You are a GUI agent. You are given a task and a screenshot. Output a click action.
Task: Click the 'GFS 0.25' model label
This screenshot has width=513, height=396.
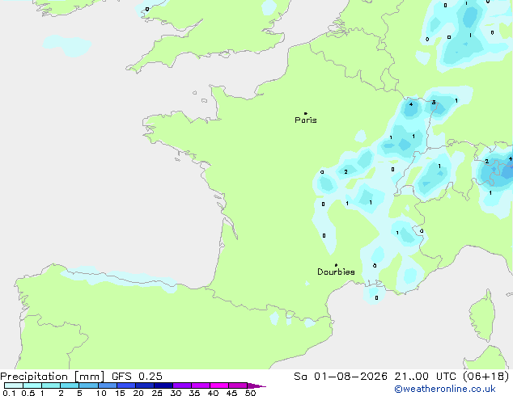point(137,377)
